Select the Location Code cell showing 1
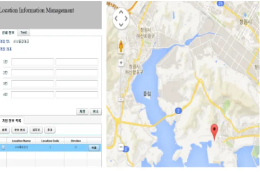Image resolution: width=260 pixels, height=173 pixels. pos(50,148)
